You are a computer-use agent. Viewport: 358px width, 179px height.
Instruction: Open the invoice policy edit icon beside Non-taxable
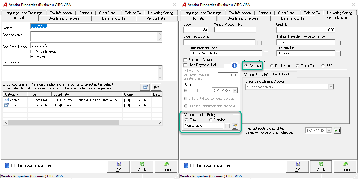(x=235, y=126)
